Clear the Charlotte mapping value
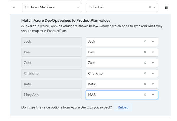The height and width of the screenshot is (121, 177). 145,73
